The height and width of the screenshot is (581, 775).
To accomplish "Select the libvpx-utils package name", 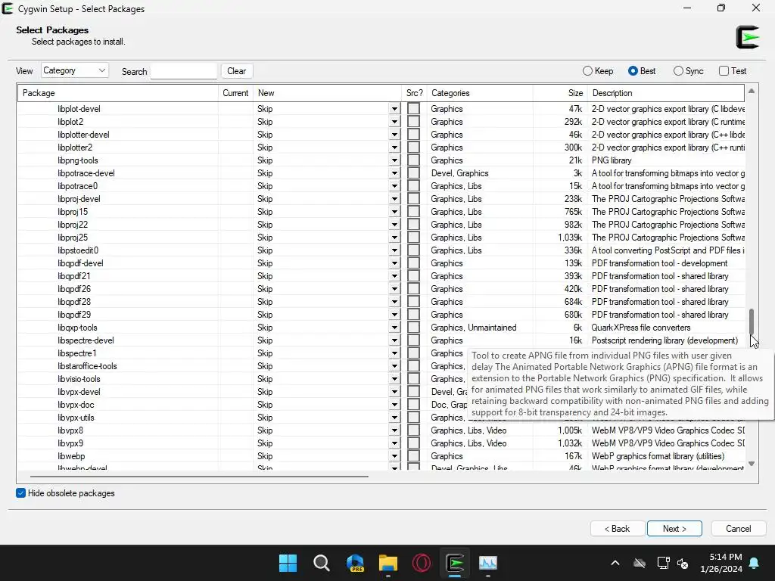I will pos(76,418).
